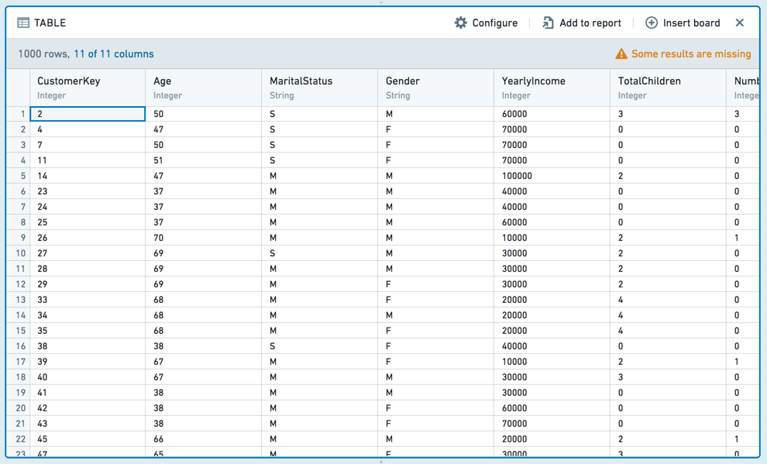Select the MaritalStatus column header
767x464 pixels.
[319, 88]
